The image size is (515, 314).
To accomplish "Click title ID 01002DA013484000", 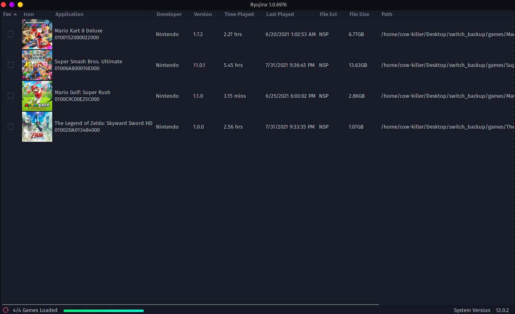I will tap(77, 130).
